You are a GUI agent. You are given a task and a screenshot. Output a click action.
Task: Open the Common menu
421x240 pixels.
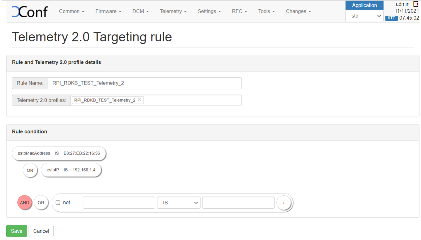point(72,11)
